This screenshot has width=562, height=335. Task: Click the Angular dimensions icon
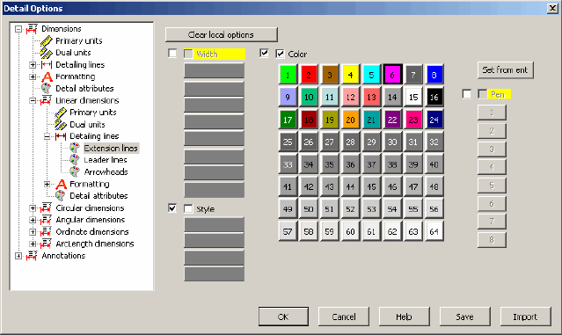pyautogui.click(x=46, y=220)
